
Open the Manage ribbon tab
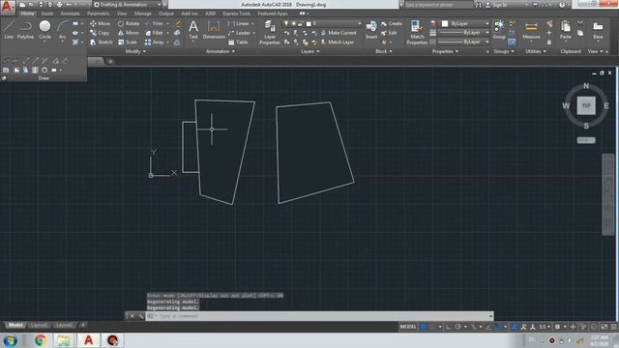(143, 14)
